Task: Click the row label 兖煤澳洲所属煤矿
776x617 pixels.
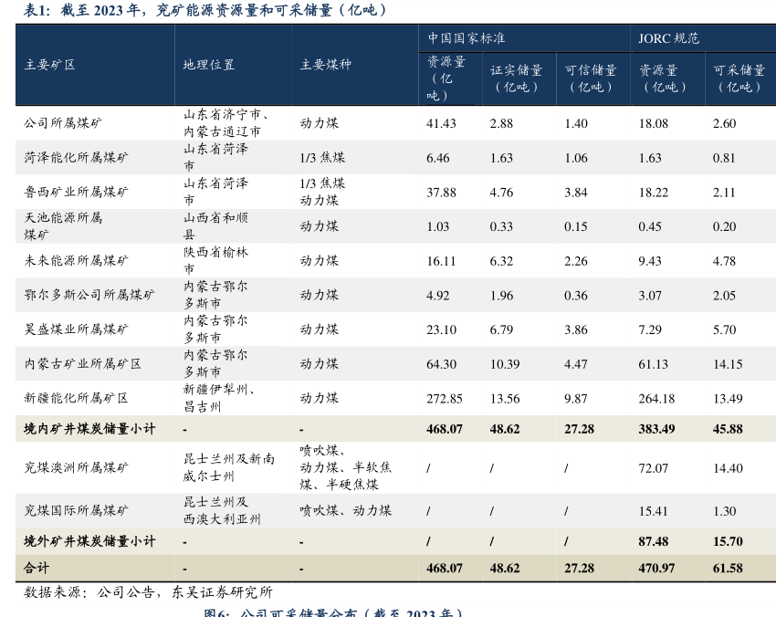Action: click(x=76, y=467)
